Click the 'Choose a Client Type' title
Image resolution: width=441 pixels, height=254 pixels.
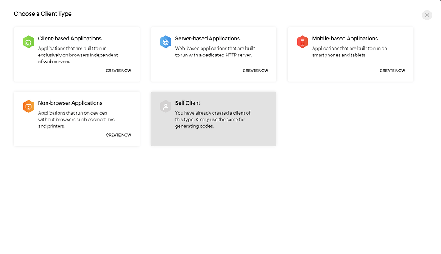pos(43,14)
